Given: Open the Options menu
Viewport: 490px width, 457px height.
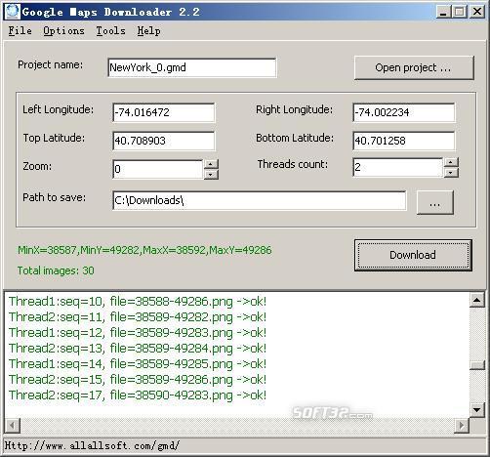Looking at the screenshot, I should pos(63,31).
